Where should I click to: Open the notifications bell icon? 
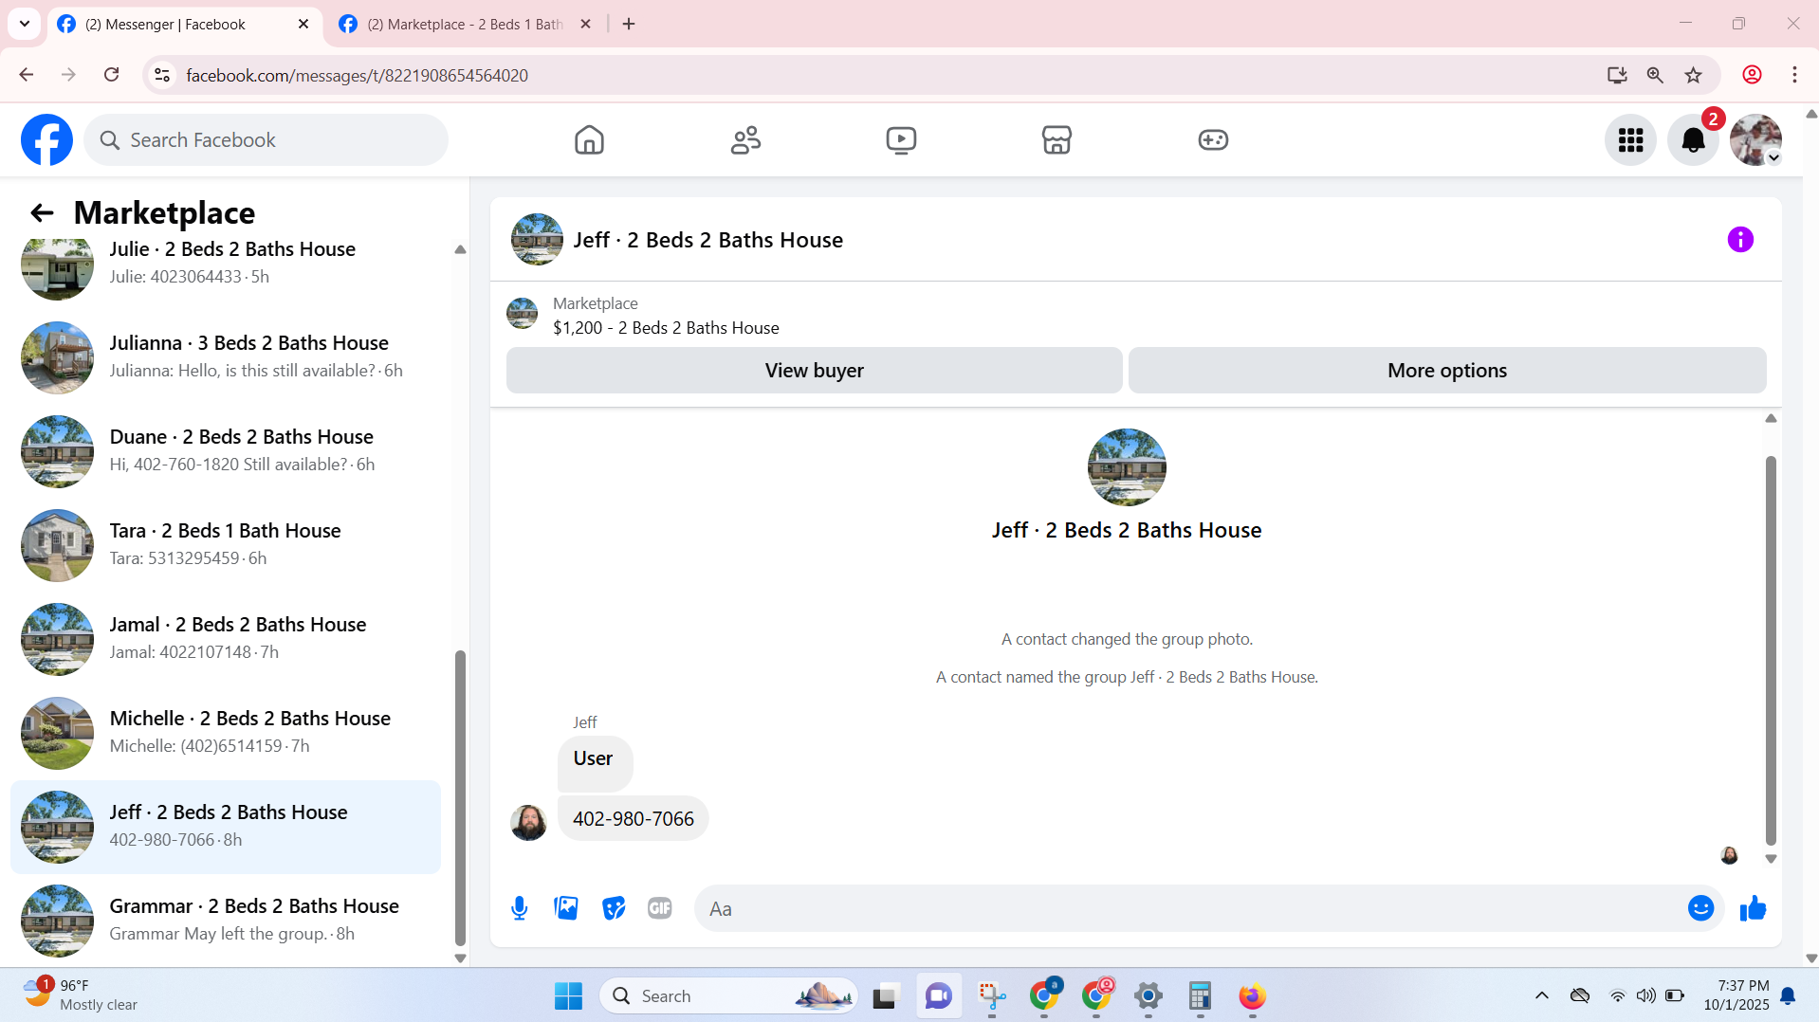click(x=1693, y=140)
